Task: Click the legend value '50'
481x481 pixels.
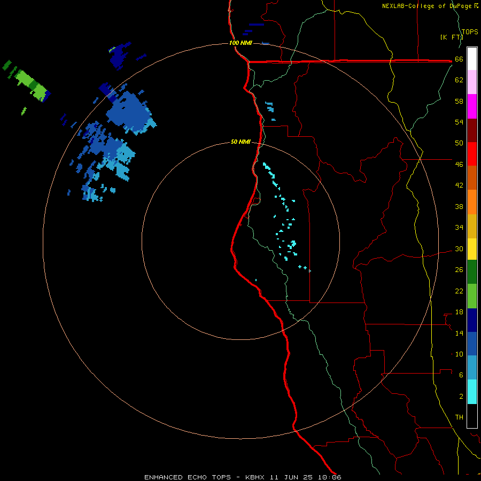Action: (x=459, y=143)
